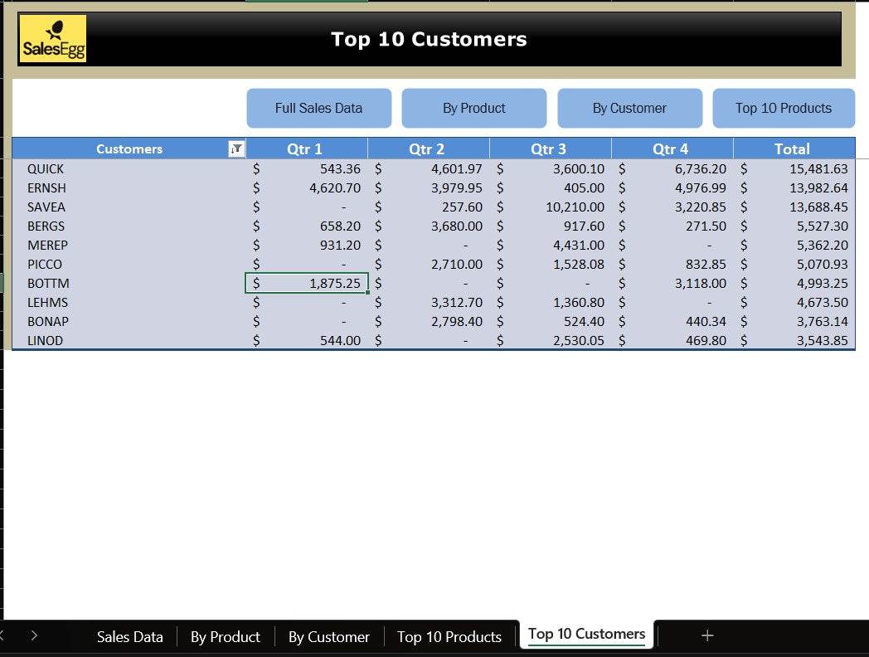Switch to the Sales Data sheet tab
869x657 pixels.
coord(129,637)
